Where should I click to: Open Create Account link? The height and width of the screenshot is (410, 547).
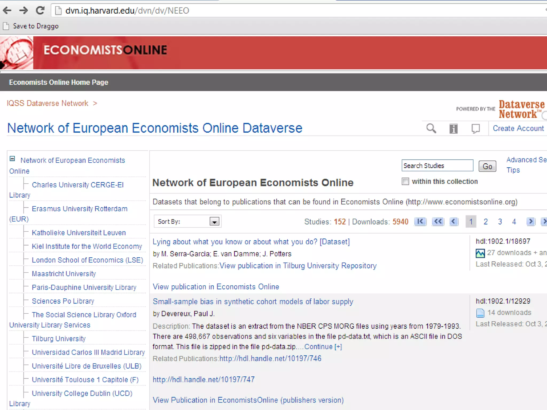[x=518, y=128]
